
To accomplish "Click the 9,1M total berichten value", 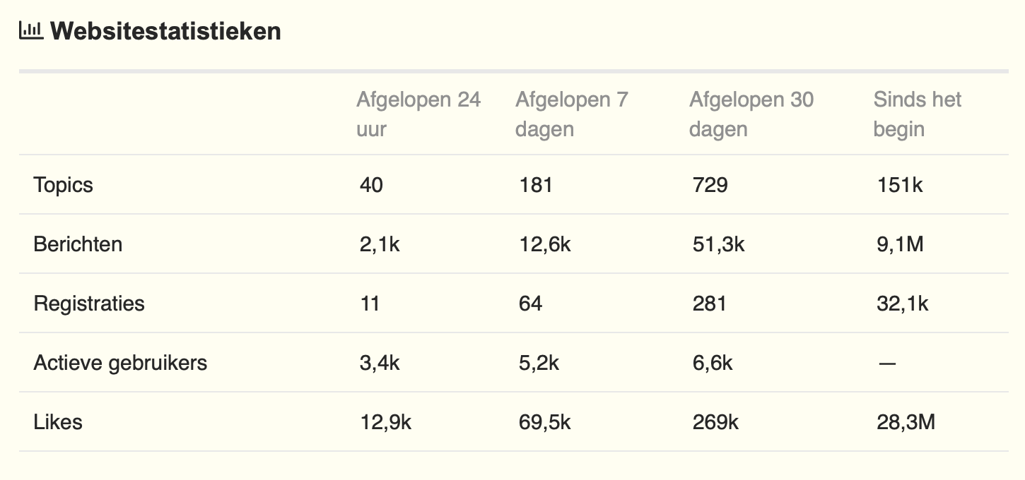I will click(x=899, y=244).
